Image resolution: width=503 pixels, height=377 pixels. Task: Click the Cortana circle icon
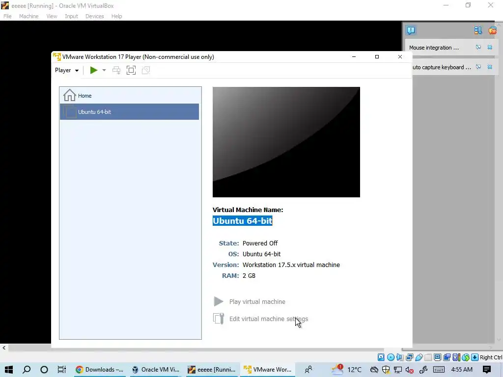pos(44,370)
